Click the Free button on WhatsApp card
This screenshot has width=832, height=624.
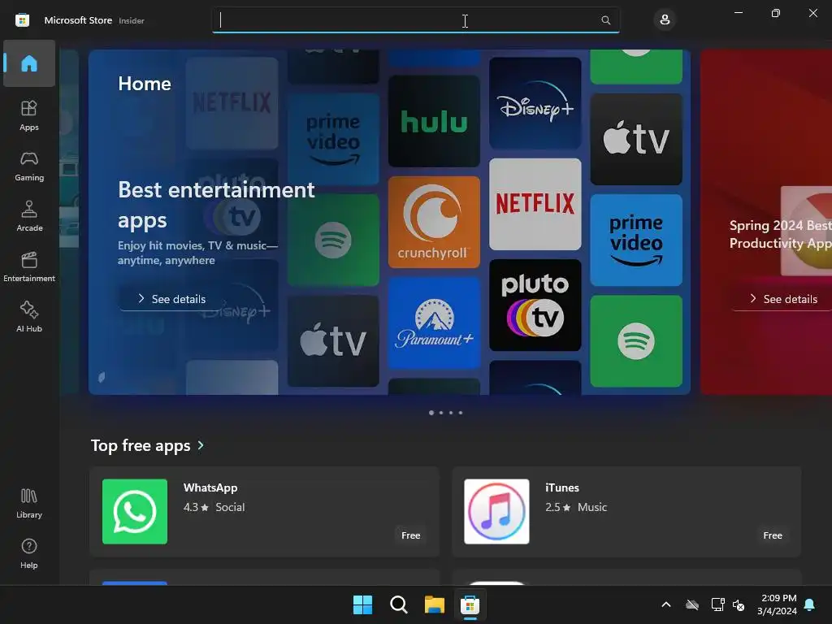click(x=410, y=535)
